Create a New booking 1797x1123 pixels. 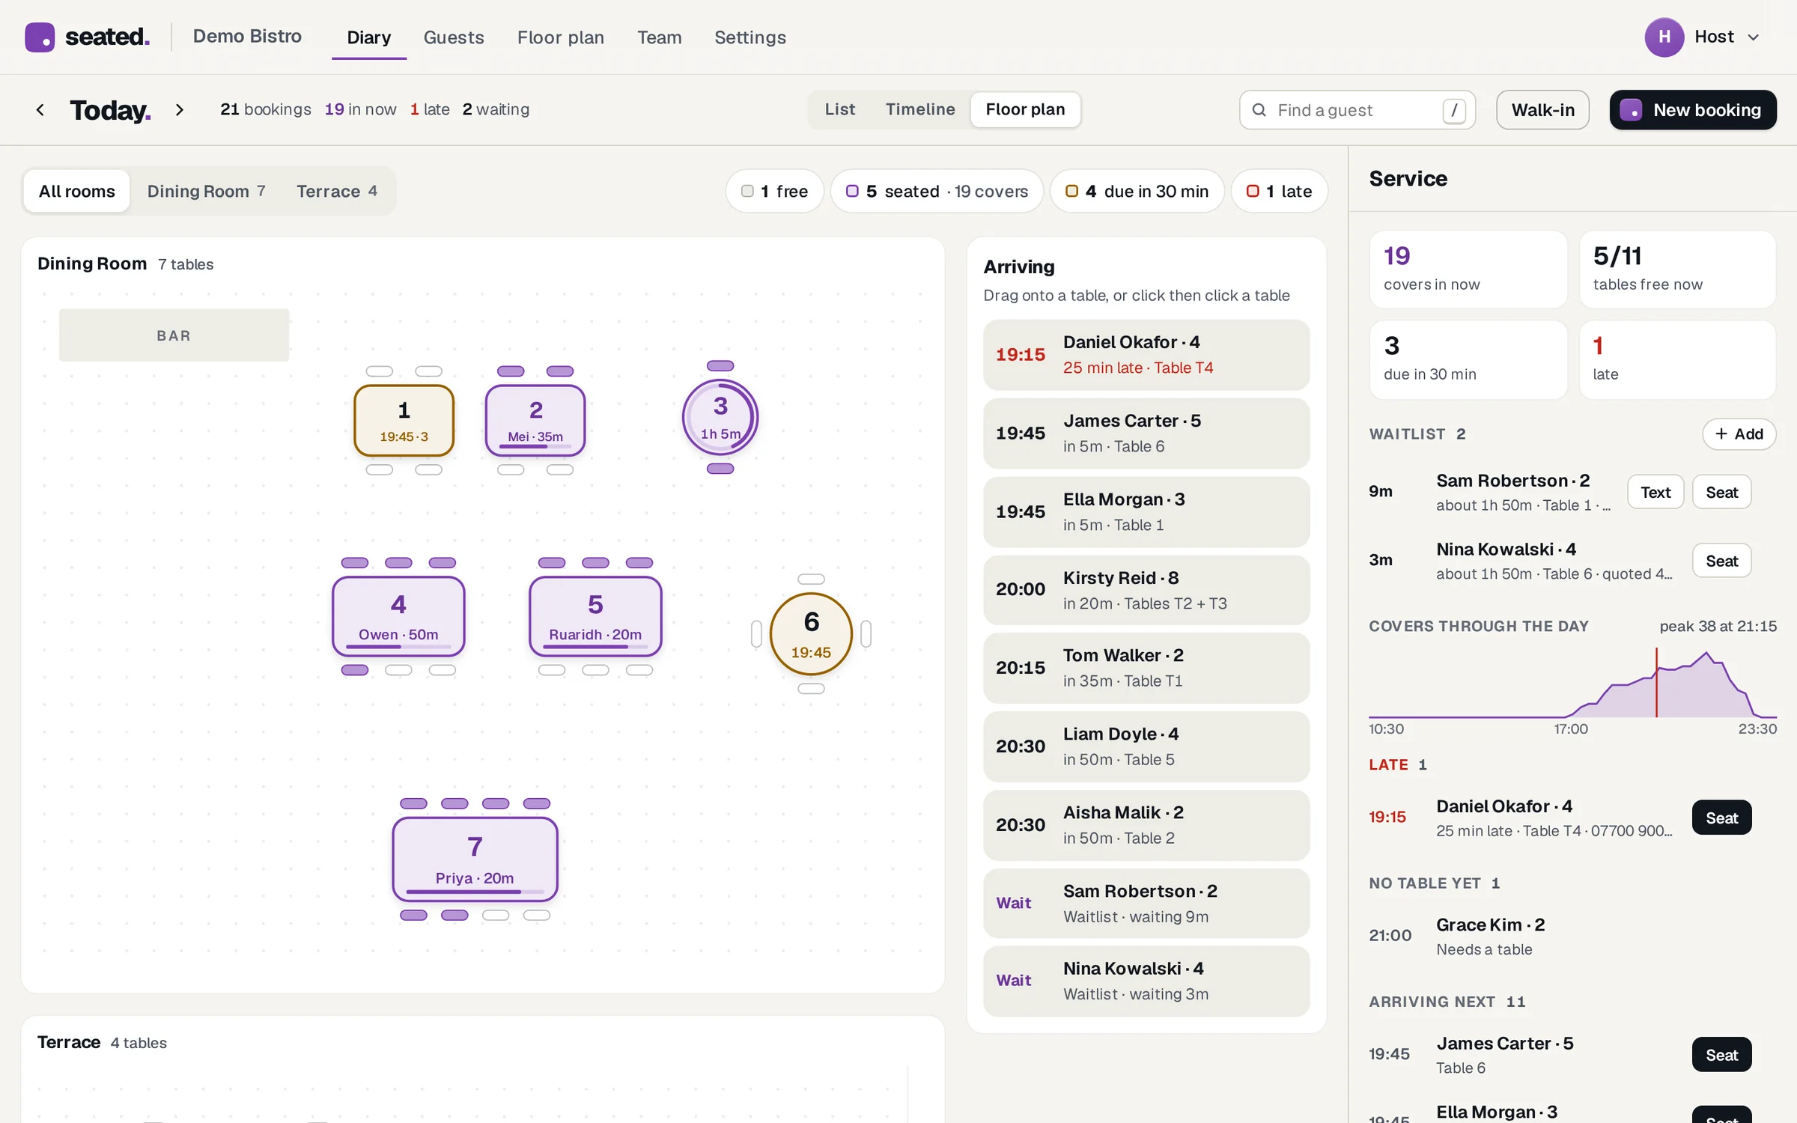click(x=1693, y=110)
